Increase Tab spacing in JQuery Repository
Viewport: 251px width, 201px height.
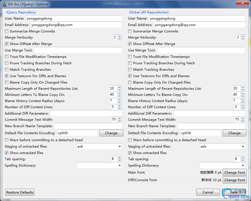point(119,158)
